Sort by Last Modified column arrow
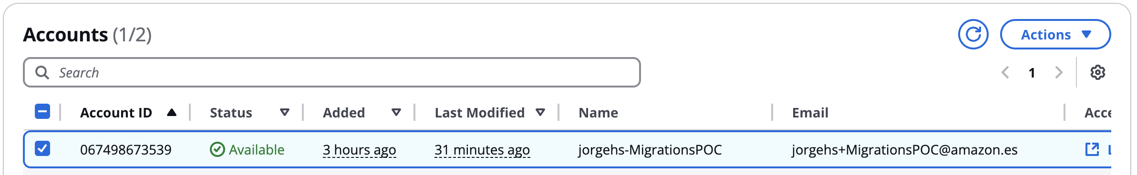The height and width of the screenshot is (175, 1137). tap(540, 112)
